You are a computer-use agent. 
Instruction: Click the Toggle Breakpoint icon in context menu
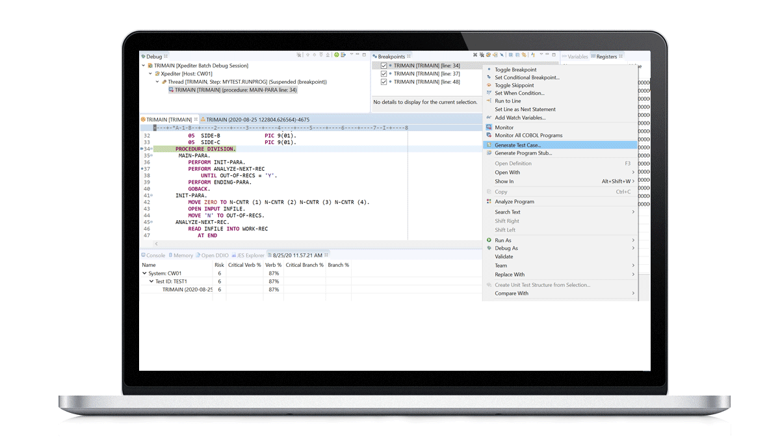pos(489,69)
